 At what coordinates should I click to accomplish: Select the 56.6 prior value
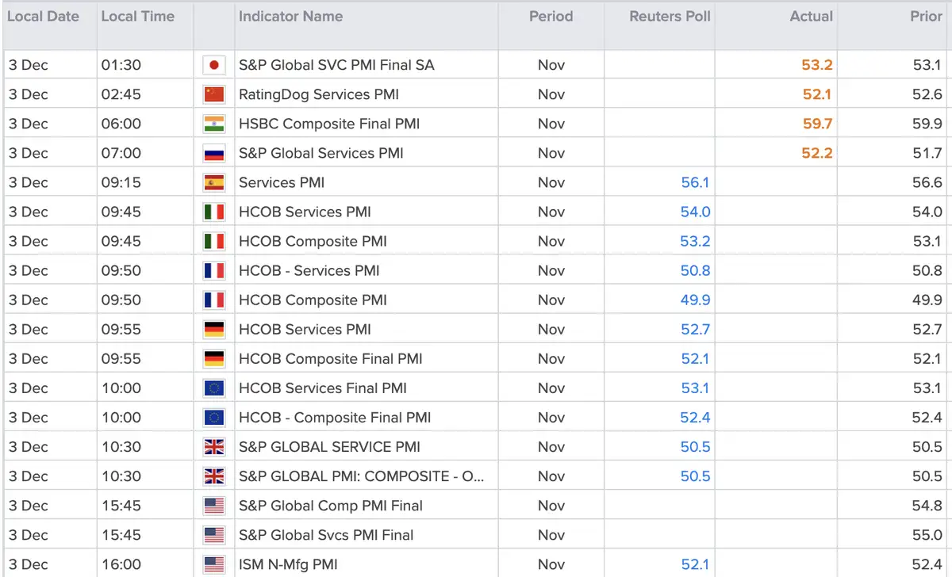[927, 182]
